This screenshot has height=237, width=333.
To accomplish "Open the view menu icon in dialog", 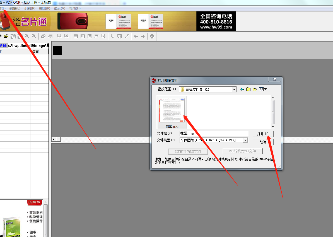I will click(263, 89).
